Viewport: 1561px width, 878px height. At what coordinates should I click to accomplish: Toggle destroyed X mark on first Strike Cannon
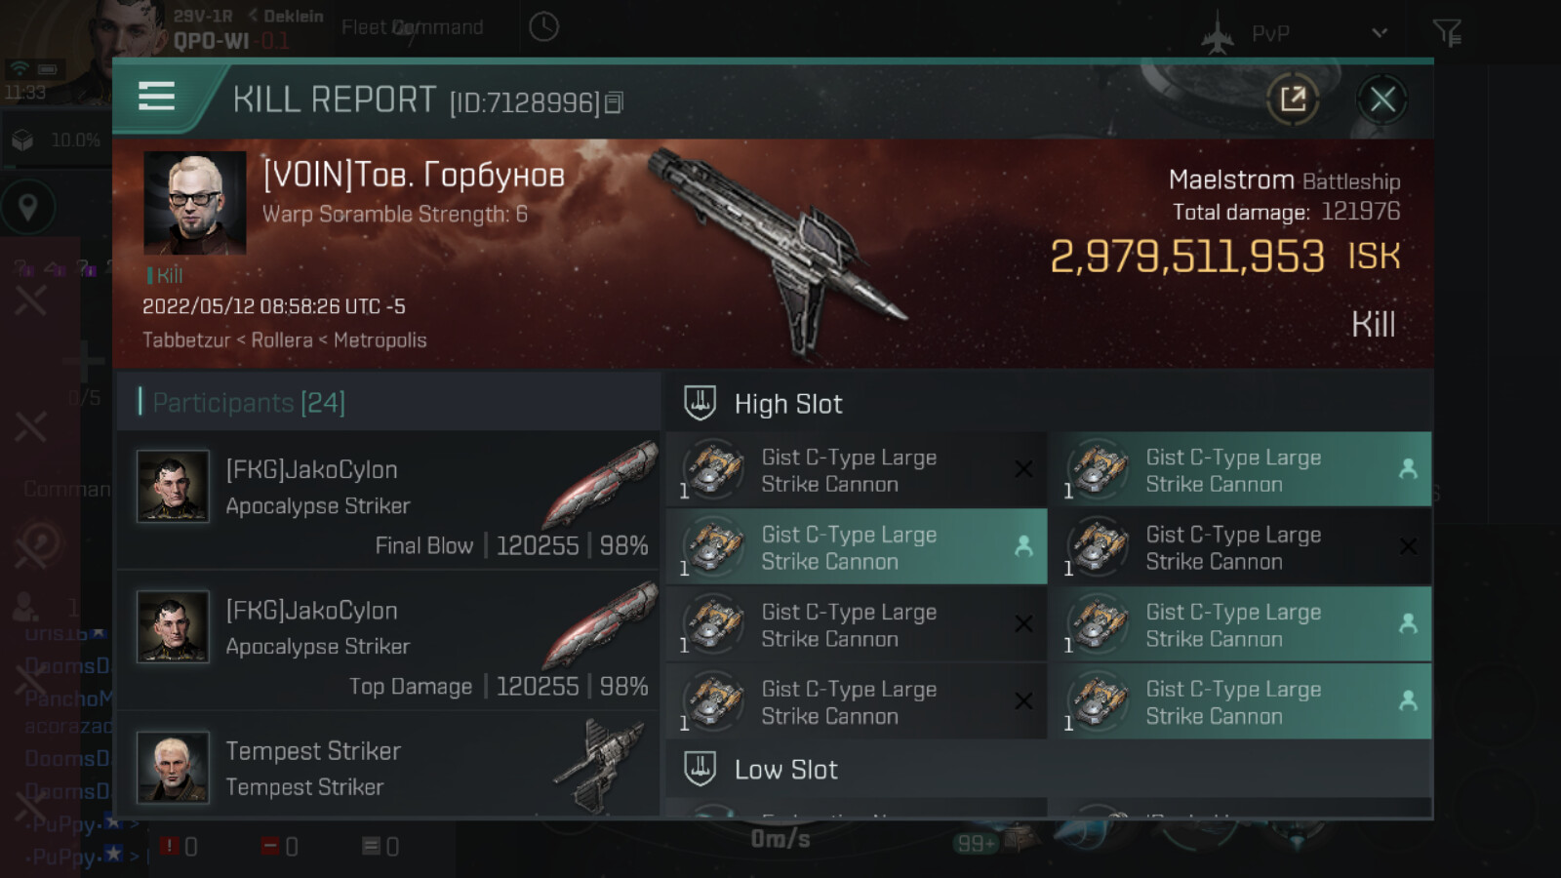1023,469
